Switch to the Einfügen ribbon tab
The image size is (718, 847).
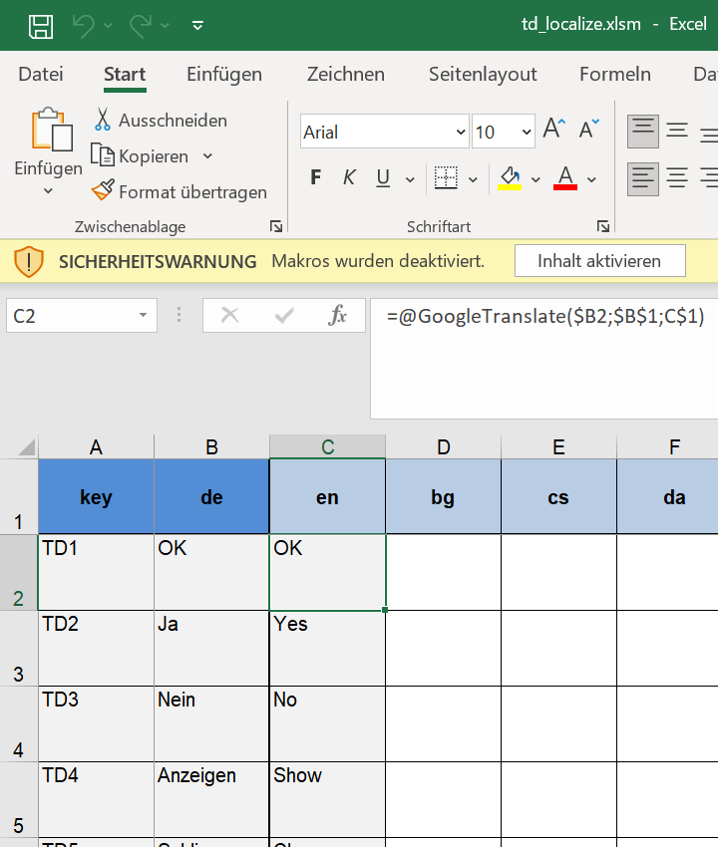(224, 75)
